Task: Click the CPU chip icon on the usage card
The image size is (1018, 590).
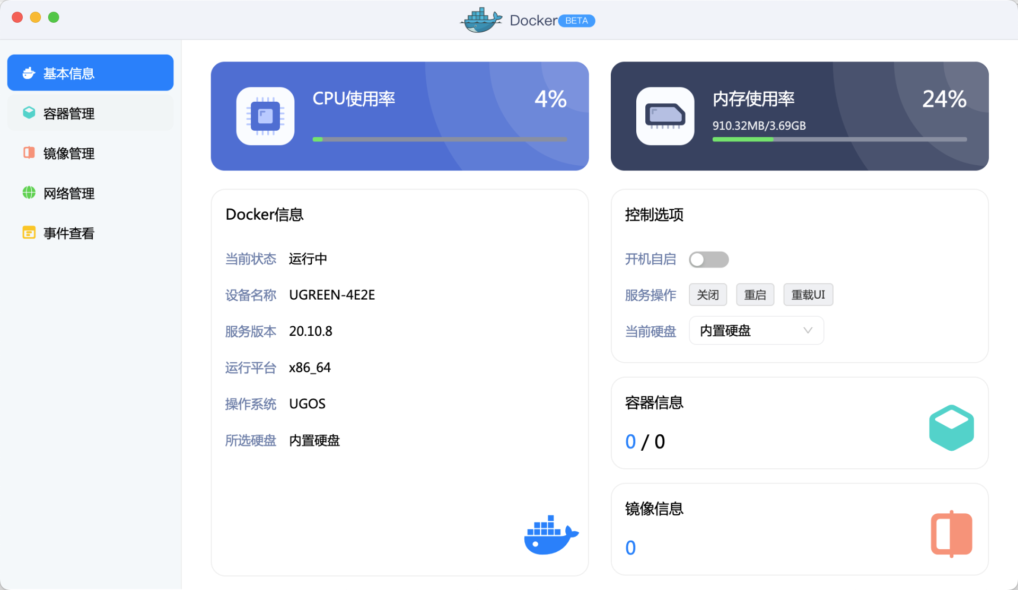Action: click(265, 115)
